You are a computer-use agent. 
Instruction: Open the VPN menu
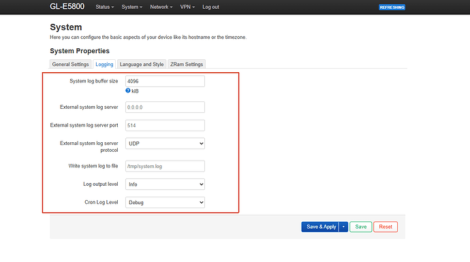click(187, 7)
